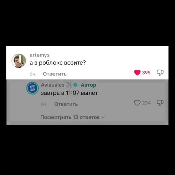Like the artemys comment with red heart
This screenshot has height=175, width=175.
[x=137, y=73]
